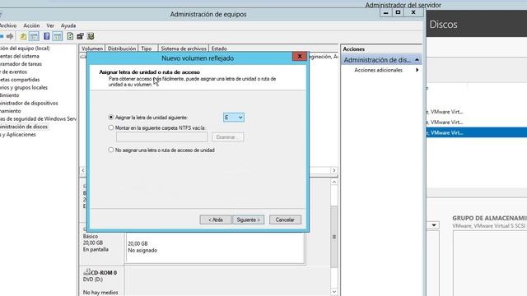Click the rightmost checklist settings toolbar icon
527x296 pixels.
91,36
